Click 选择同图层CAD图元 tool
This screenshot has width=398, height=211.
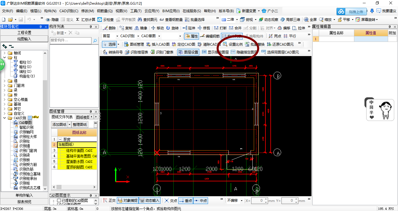[x=280, y=52]
